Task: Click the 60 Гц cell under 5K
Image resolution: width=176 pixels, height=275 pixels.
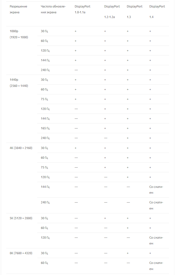Action: [x=44, y=228]
